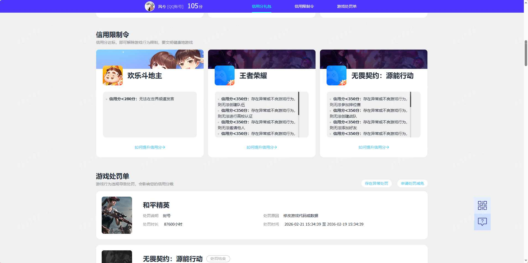Open 如何提升信用分 link under 无畏契约
Image resolution: width=528 pixels, height=263 pixels.
click(374, 147)
